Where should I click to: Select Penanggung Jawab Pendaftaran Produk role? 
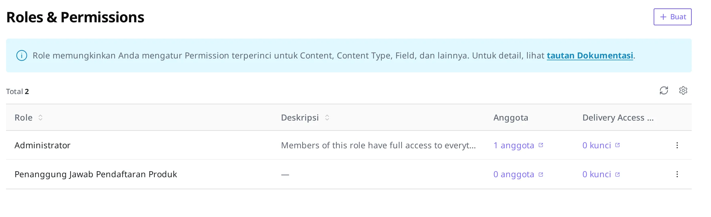[96, 174]
